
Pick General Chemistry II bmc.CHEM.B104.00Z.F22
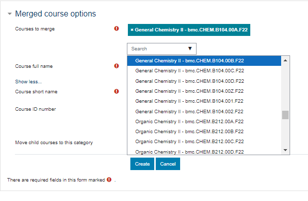189,91
